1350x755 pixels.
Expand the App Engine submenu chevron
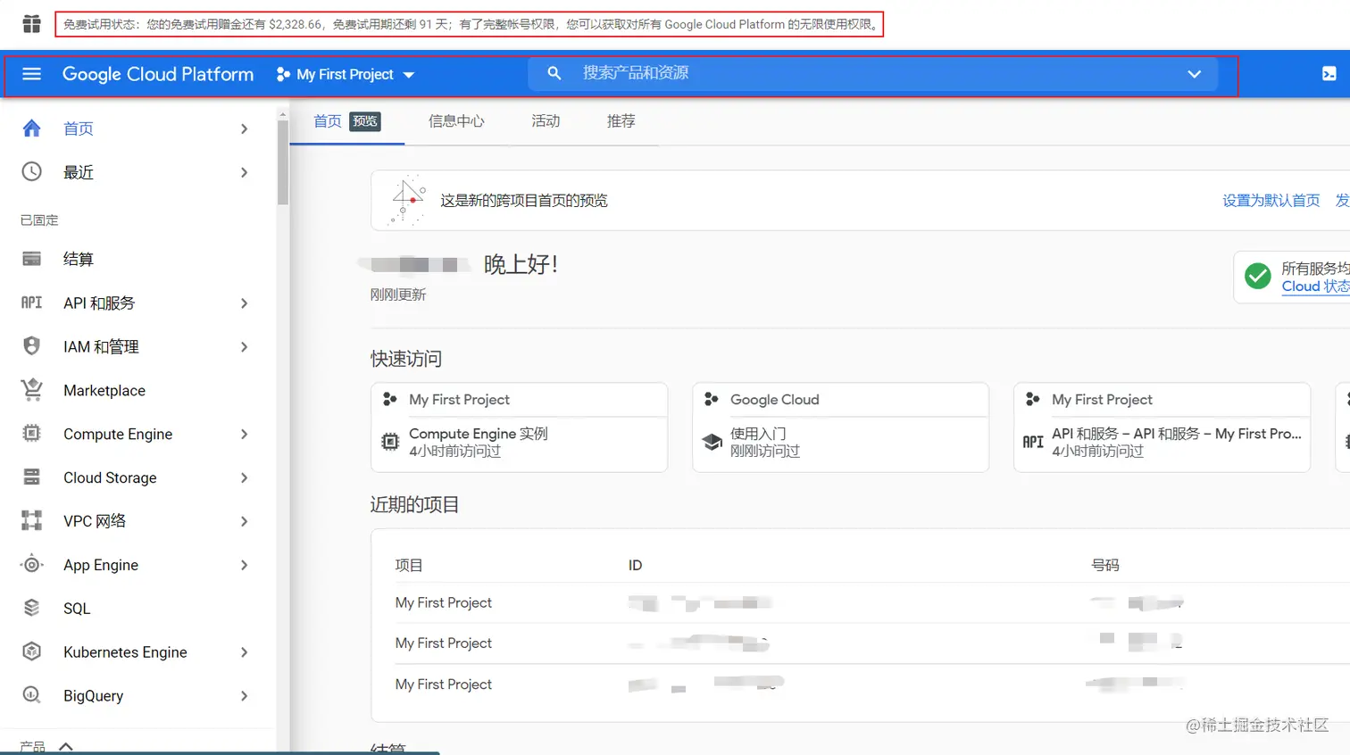coord(244,565)
